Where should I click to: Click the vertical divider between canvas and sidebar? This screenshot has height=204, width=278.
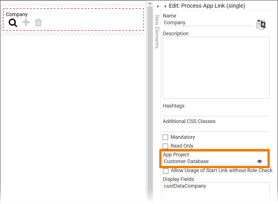(x=150, y=102)
